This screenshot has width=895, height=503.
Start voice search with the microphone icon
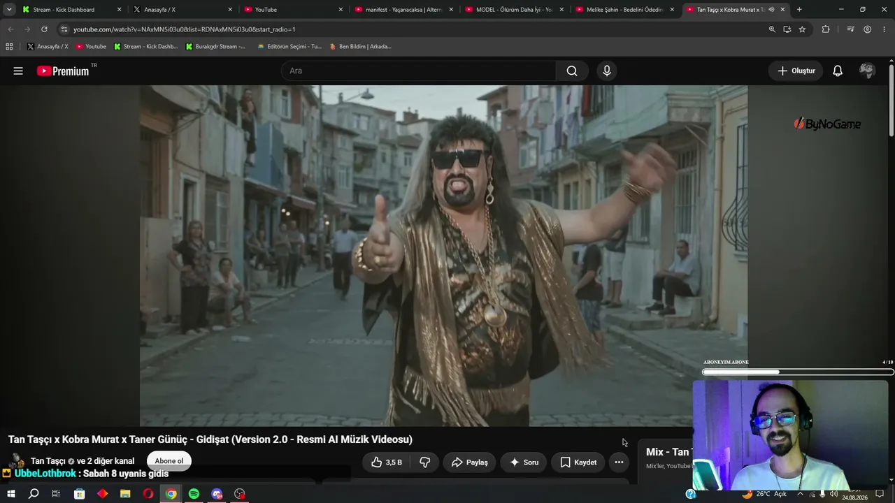[x=607, y=71]
